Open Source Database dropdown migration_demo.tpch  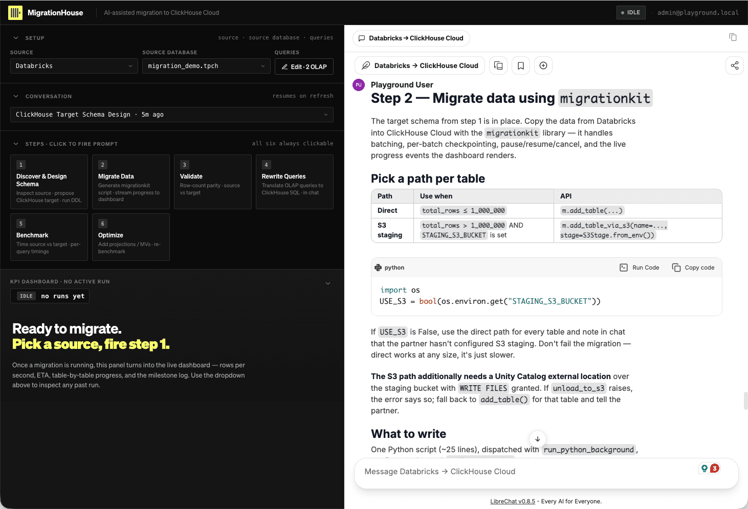[x=206, y=66]
